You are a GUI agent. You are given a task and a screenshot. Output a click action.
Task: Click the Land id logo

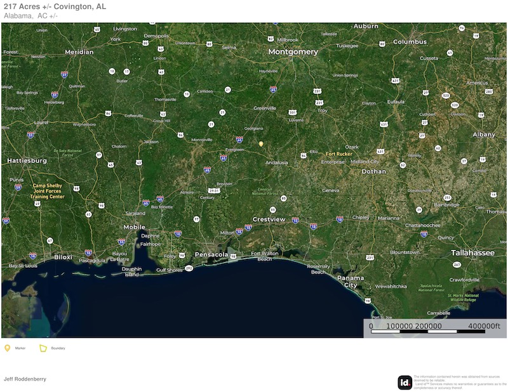pos(404,382)
